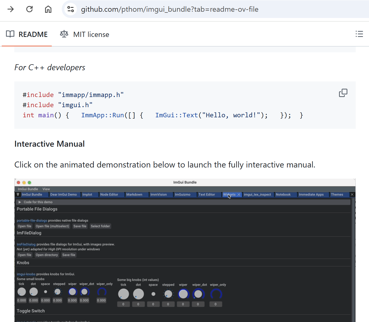Open portable-file-dialogs link
Screen dimensions: 369x322
pyautogui.click(x=32, y=221)
